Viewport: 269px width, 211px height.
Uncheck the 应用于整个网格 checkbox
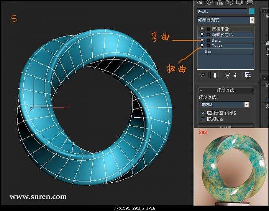[x=203, y=113]
